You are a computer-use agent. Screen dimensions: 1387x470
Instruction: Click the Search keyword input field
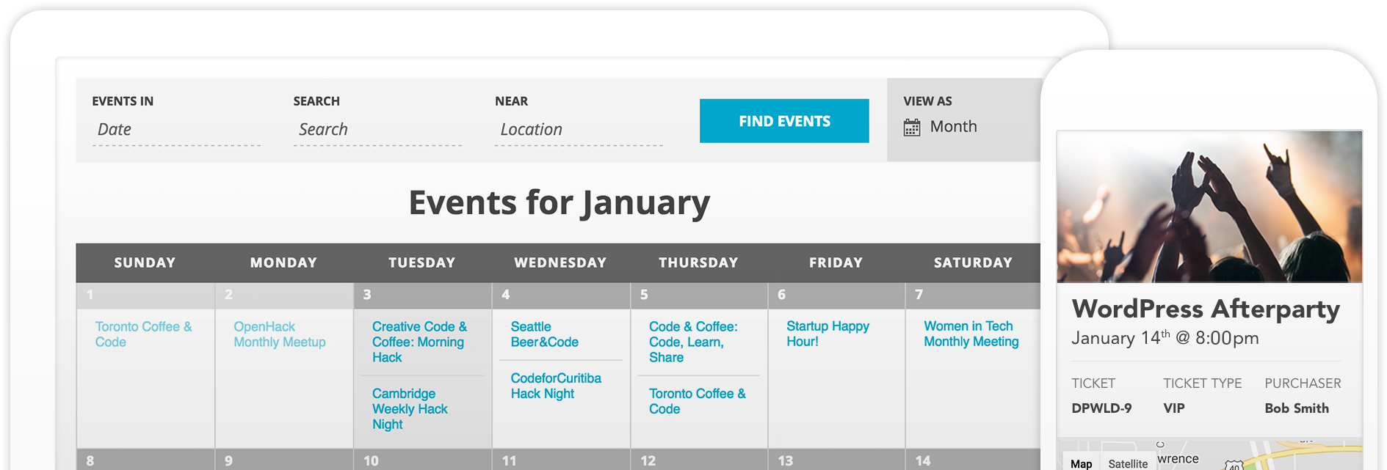point(377,130)
